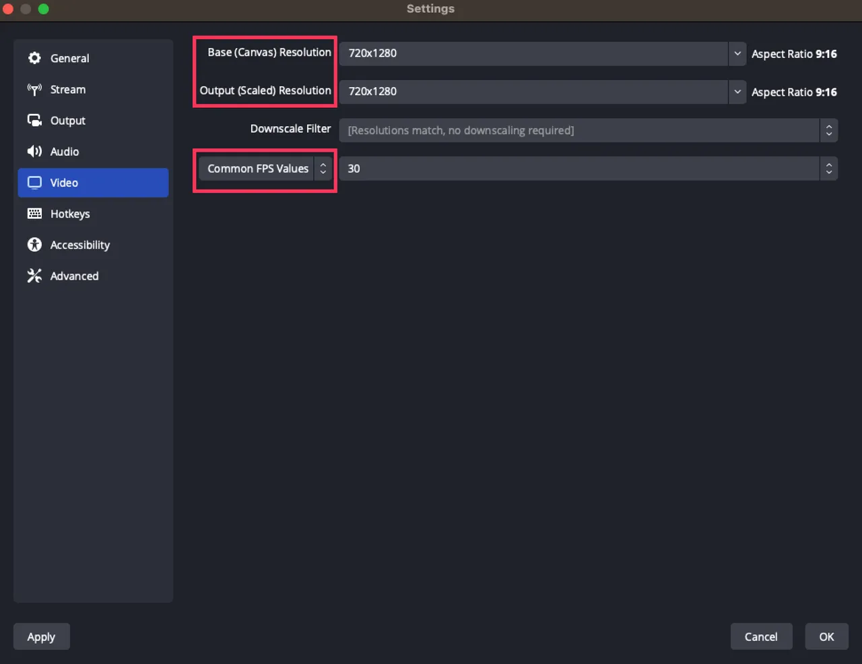
Task: Open the Hotkeys settings section
Action: (x=70, y=214)
